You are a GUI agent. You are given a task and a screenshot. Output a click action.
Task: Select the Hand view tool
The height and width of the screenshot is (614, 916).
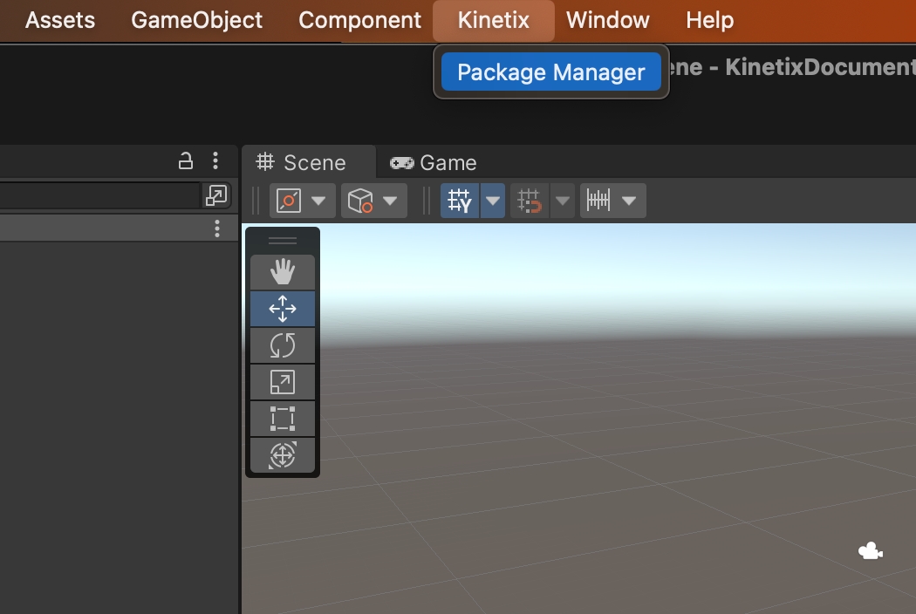(x=282, y=272)
